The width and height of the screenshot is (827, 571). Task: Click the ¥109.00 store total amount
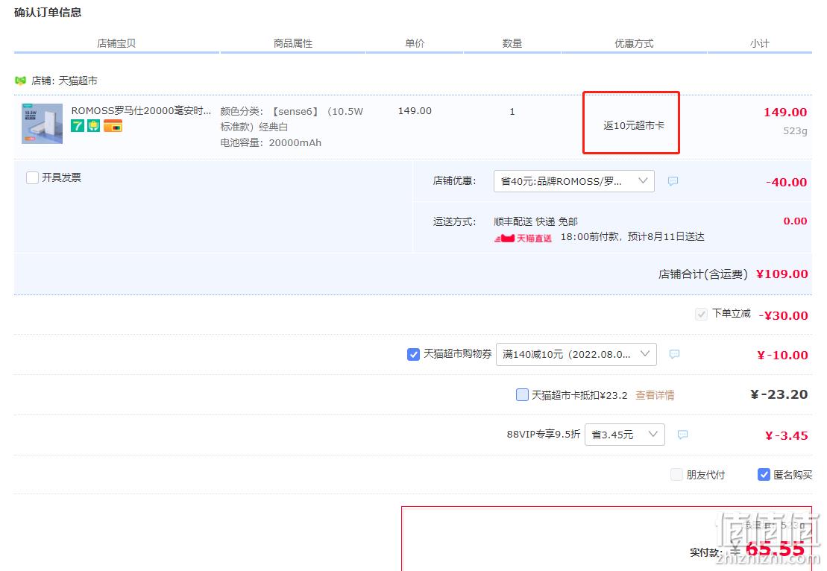(x=782, y=274)
